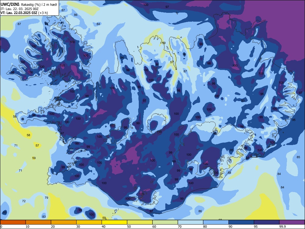Click the '95' label under the legend bar
Screen dimensions: 305x229
256,227
